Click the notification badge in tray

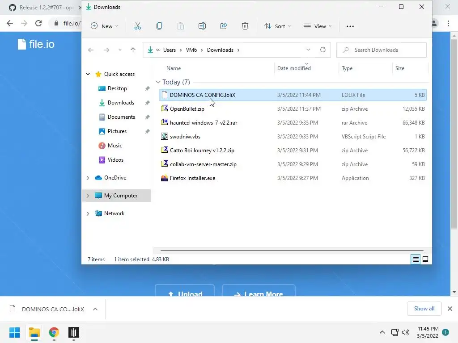445,332
